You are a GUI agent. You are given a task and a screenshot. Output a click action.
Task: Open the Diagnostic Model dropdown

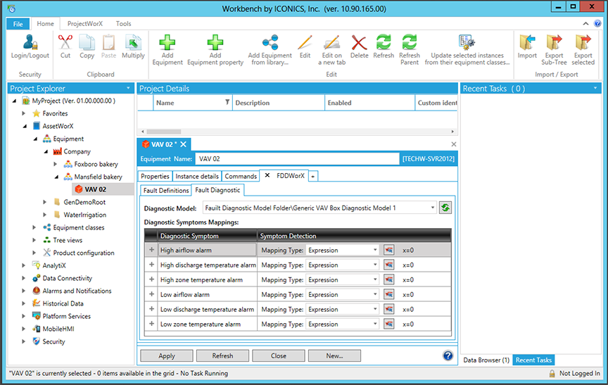click(x=432, y=208)
